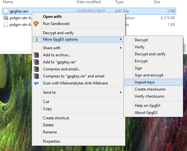Sort by the Date modified column header
The width and height of the screenshot is (187, 151).
[89, 2]
